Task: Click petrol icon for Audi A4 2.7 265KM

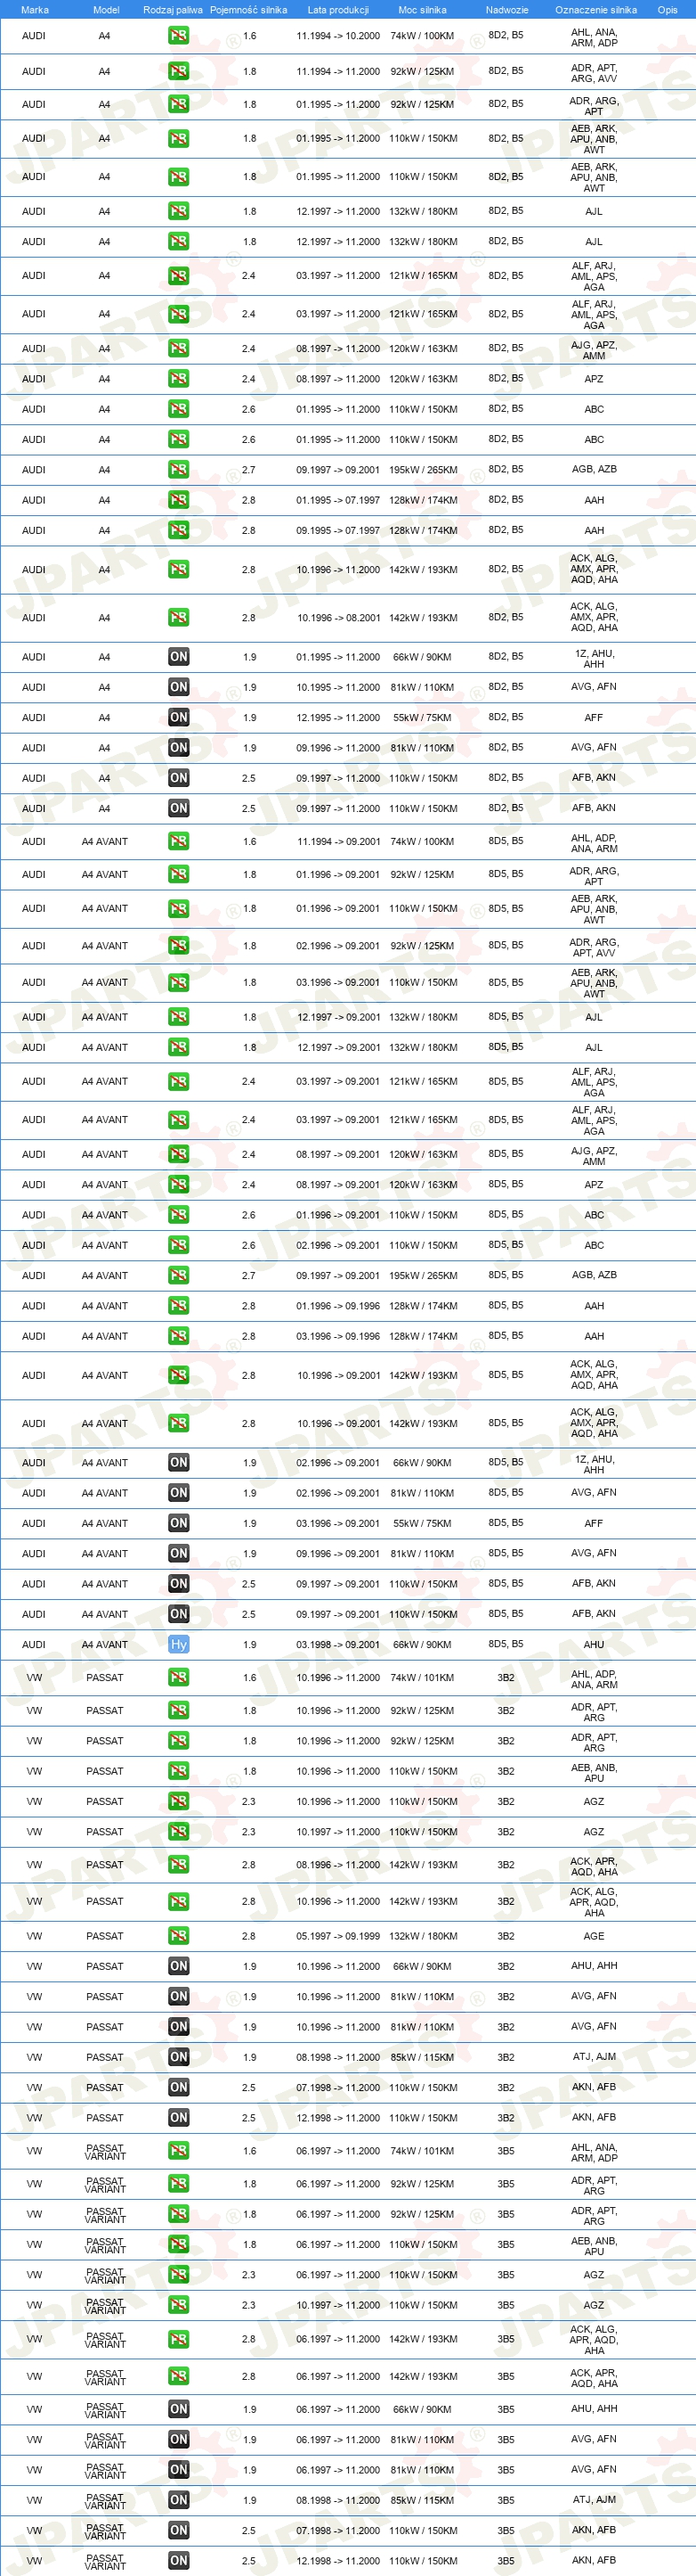Action: (178, 469)
